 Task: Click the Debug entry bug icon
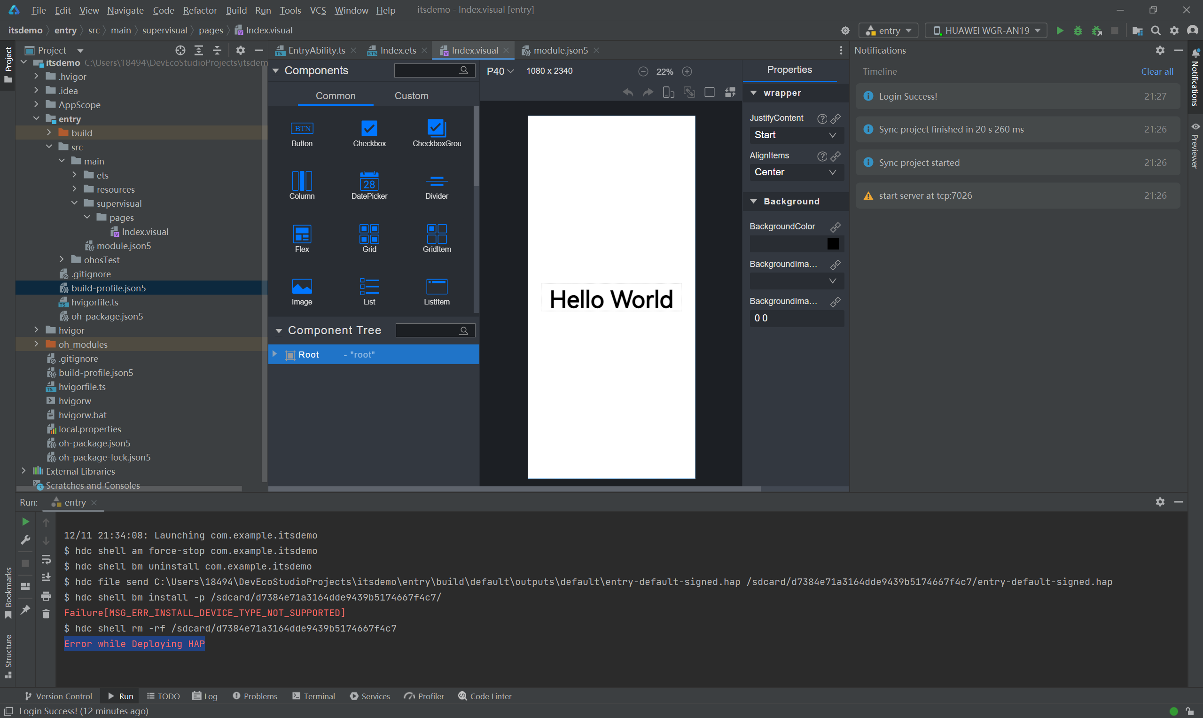[1078, 31]
